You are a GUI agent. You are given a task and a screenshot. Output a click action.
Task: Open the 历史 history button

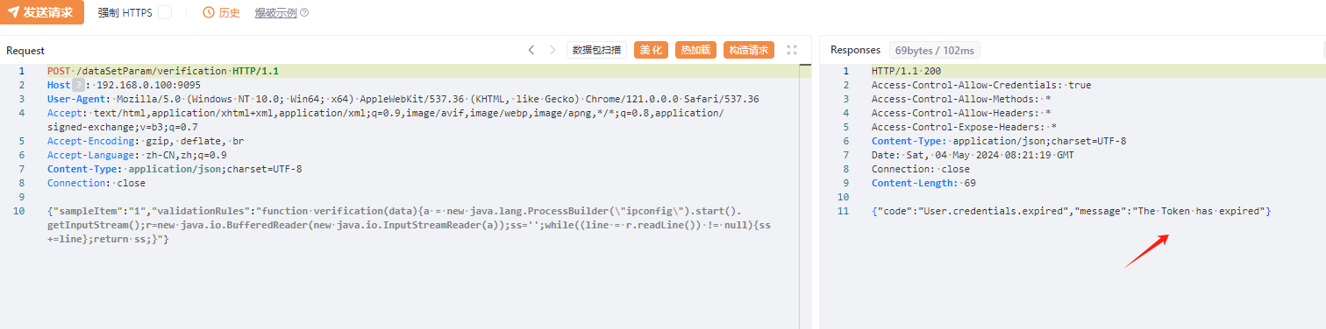tap(221, 13)
